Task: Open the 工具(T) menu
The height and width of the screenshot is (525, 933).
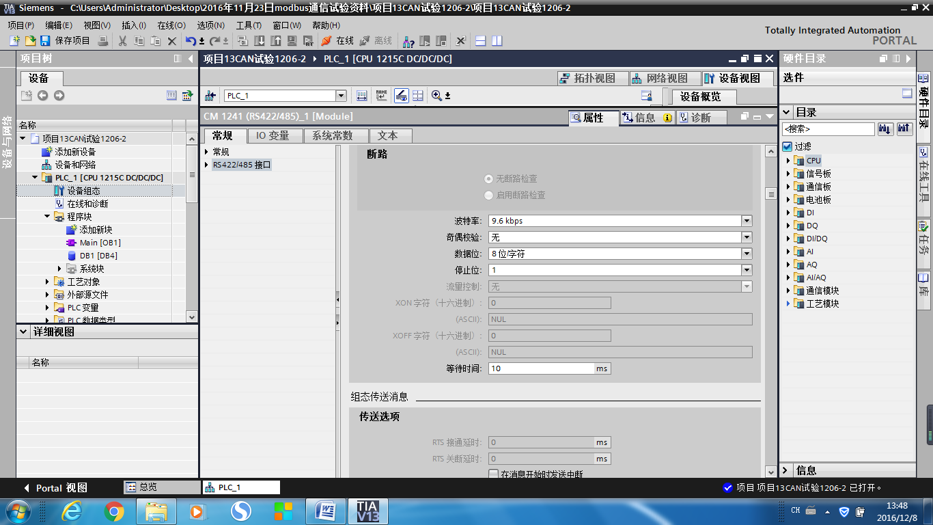Action: point(249,25)
